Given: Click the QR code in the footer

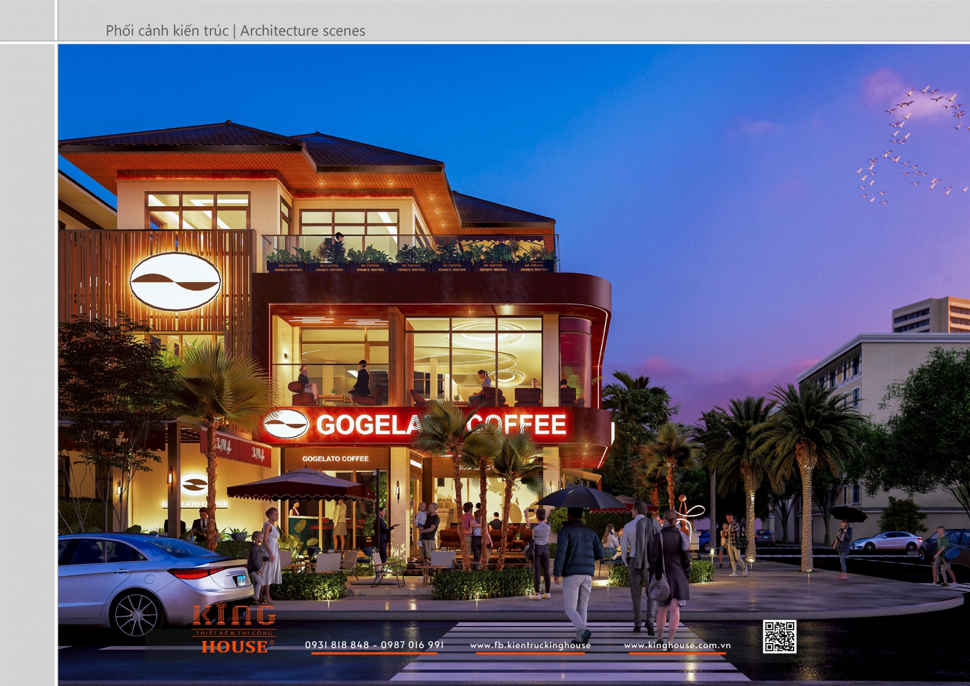Looking at the screenshot, I should pos(779,636).
